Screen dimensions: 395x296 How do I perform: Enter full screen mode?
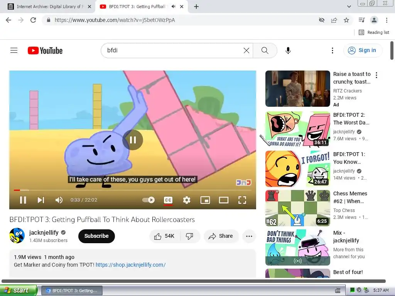pos(242,200)
